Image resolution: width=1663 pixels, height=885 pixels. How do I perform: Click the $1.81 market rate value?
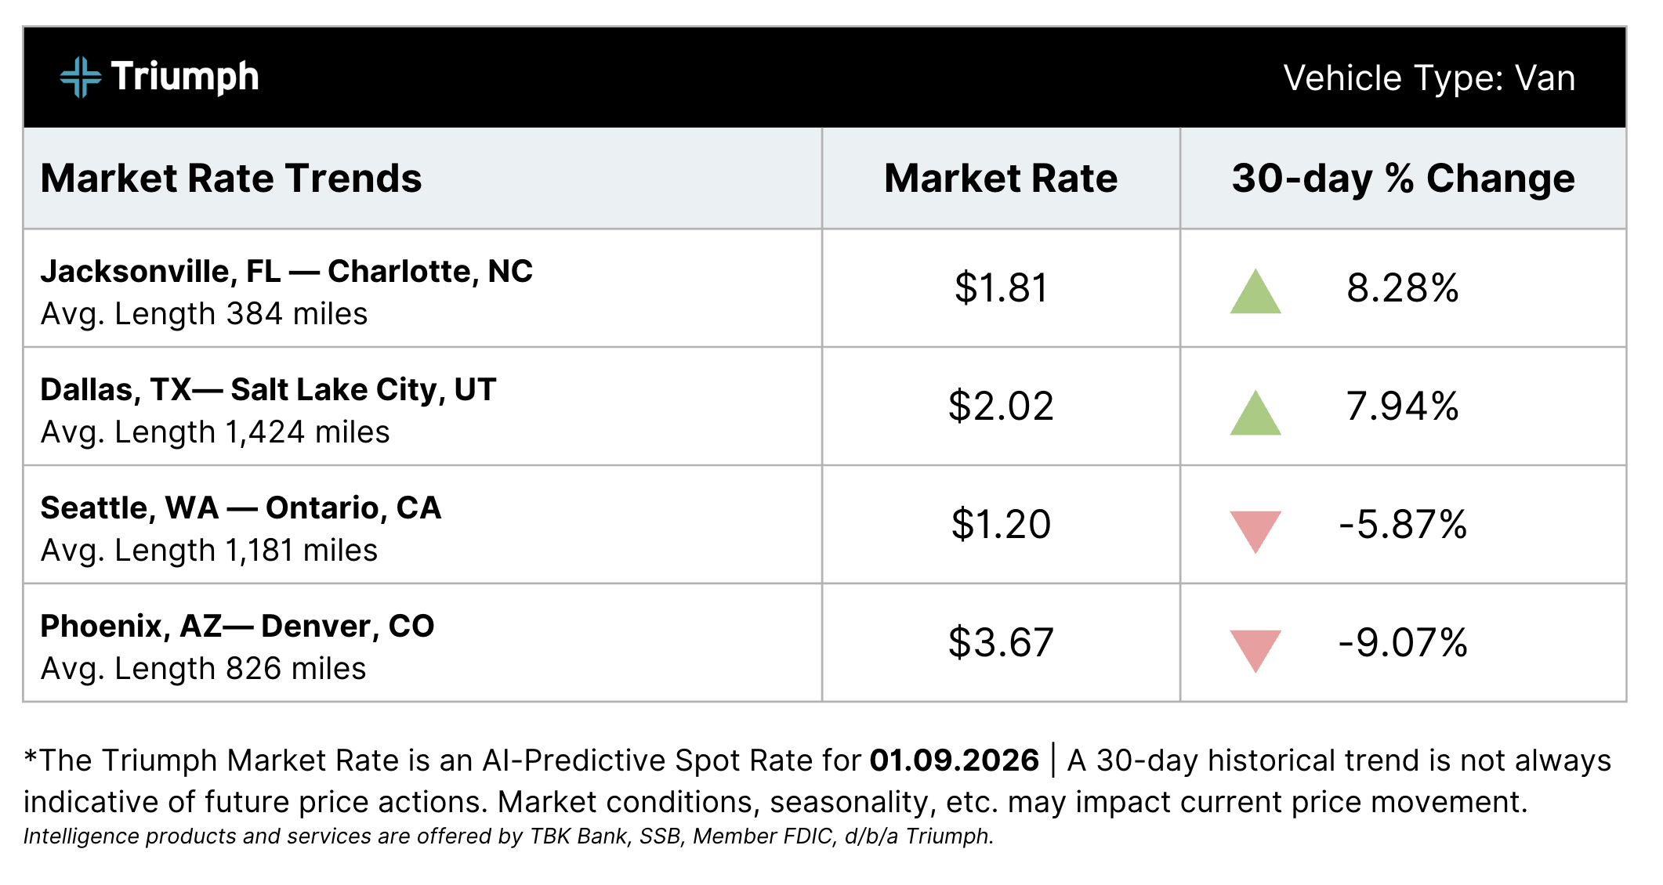(1001, 288)
